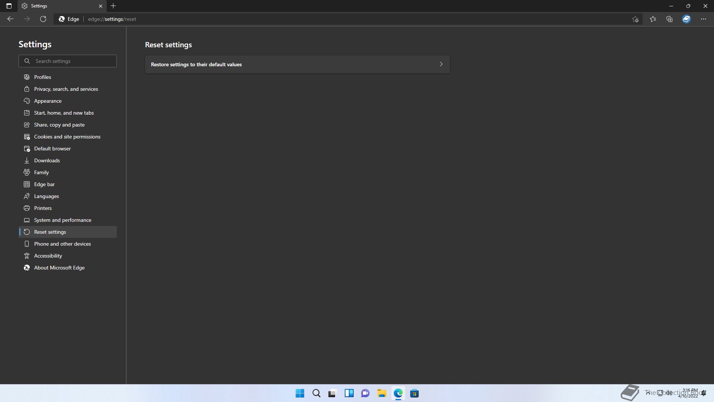
Task: Open File Explorer from the taskbar
Action: coord(382,393)
